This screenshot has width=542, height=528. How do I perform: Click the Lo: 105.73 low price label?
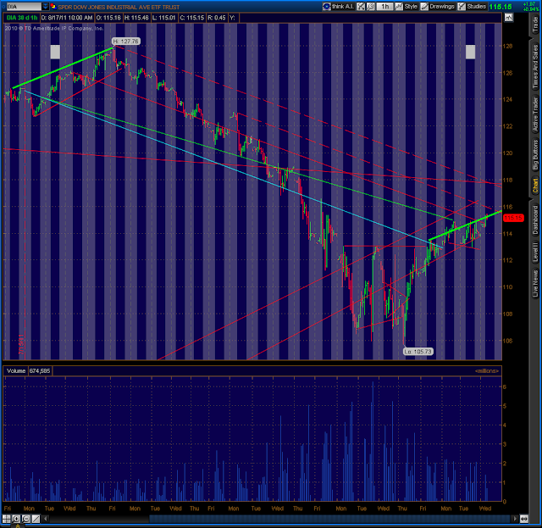coord(418,352)
